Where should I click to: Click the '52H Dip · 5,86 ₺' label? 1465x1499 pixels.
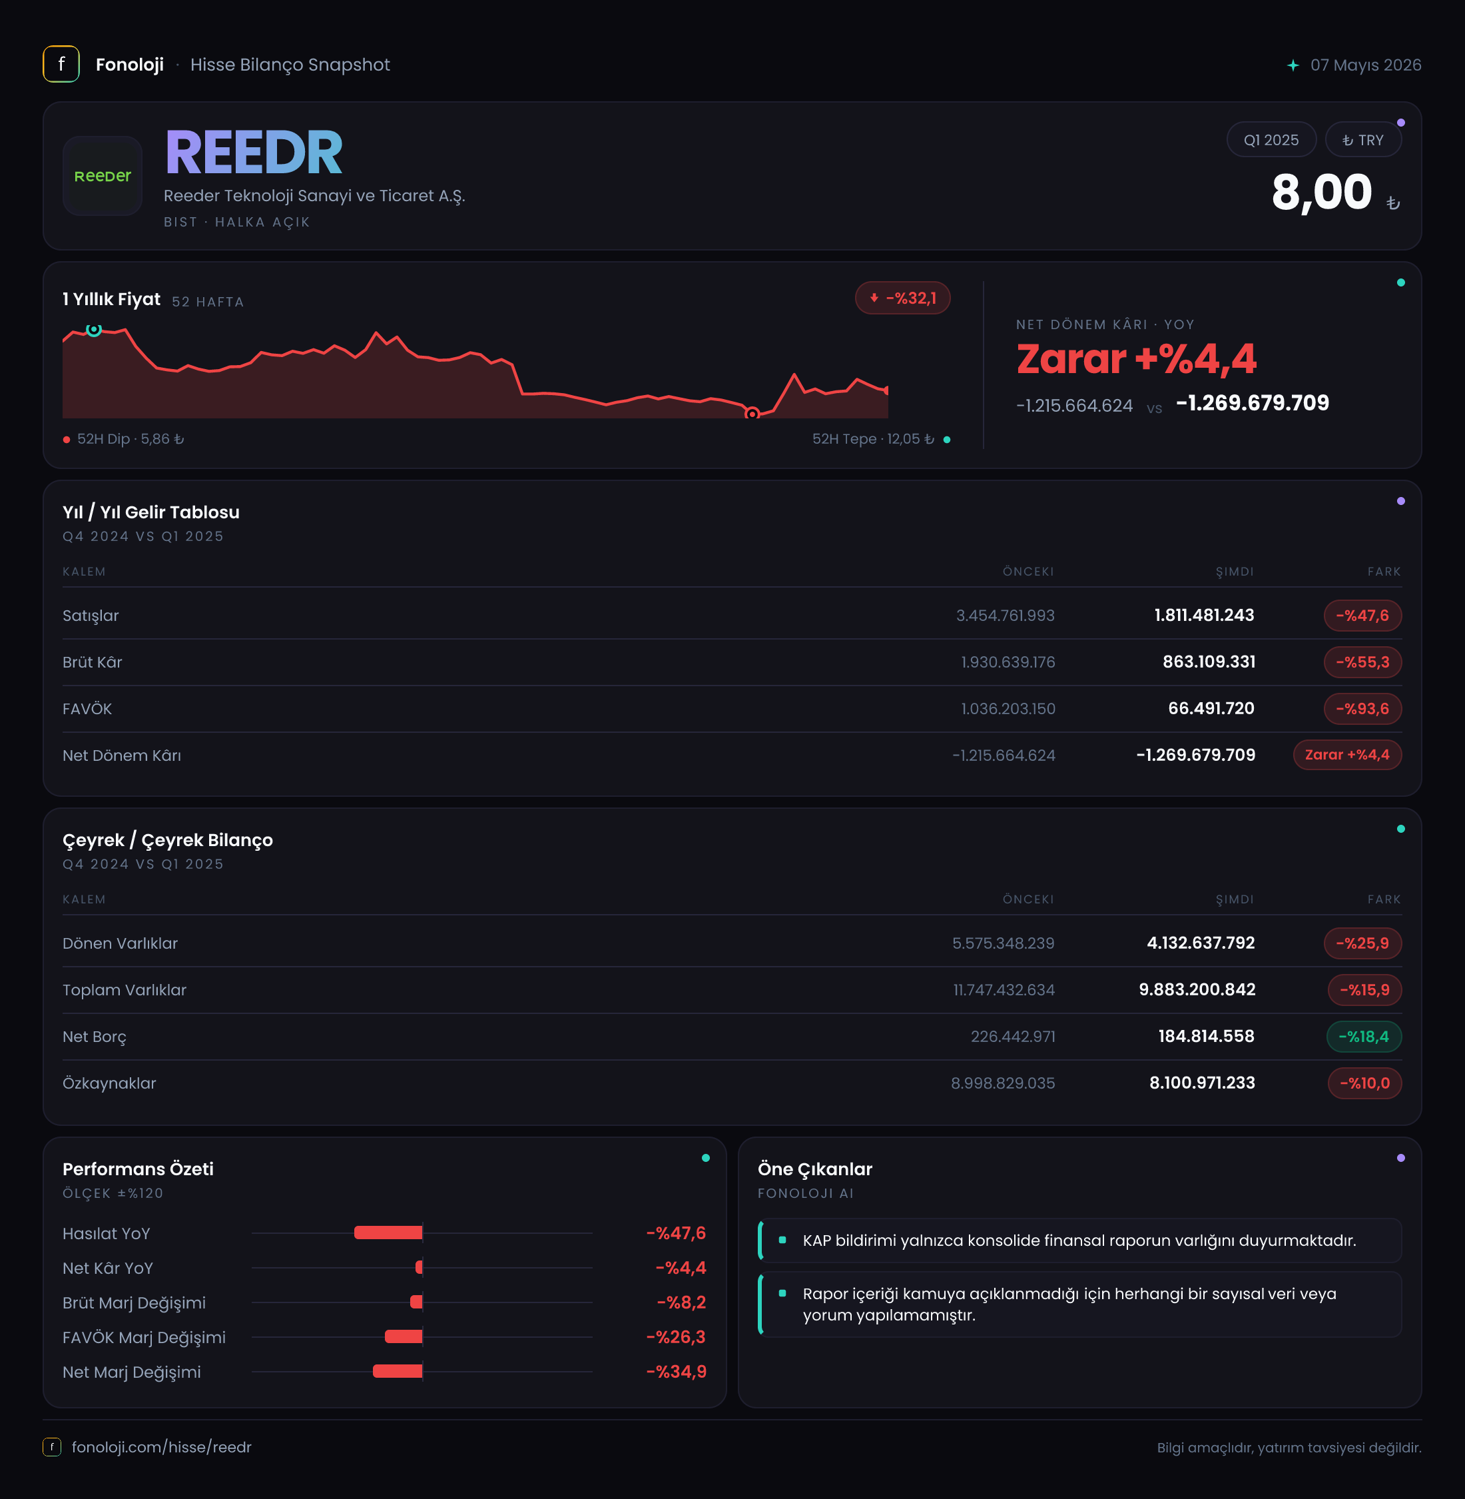(x=130, y=439)
